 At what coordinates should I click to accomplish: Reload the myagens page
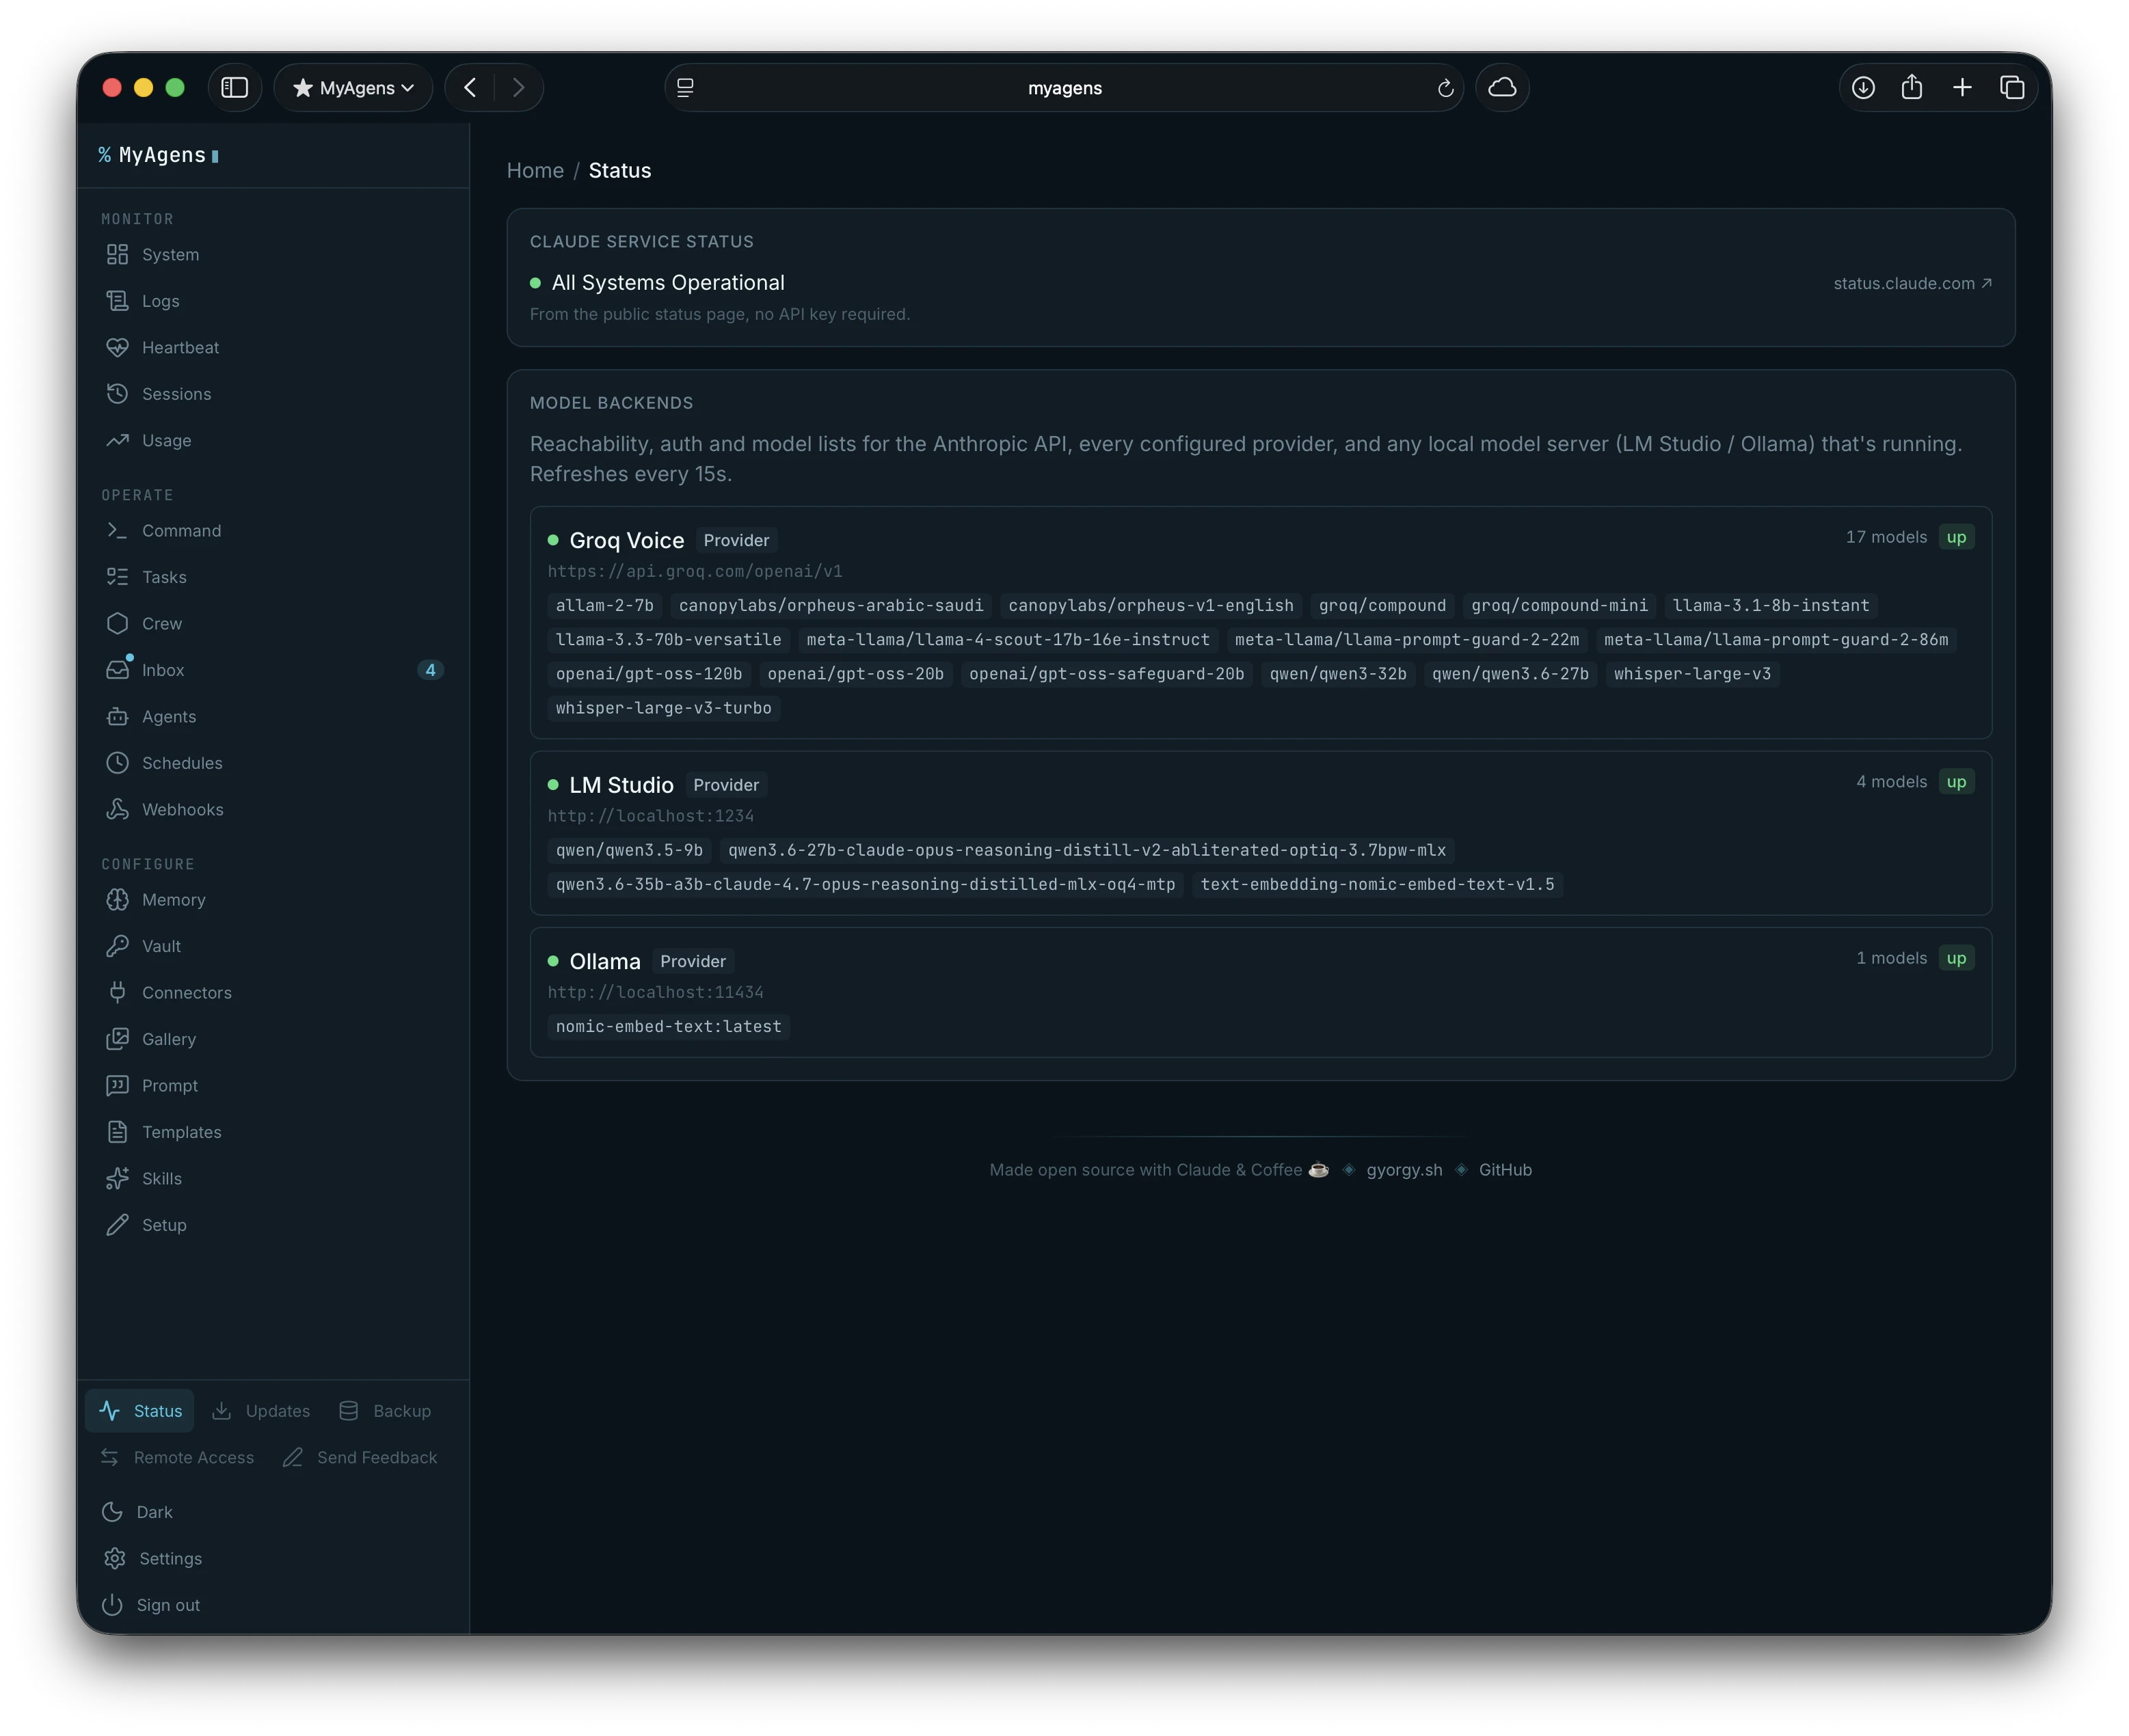pyautogui.click(x=1445, y=88)
